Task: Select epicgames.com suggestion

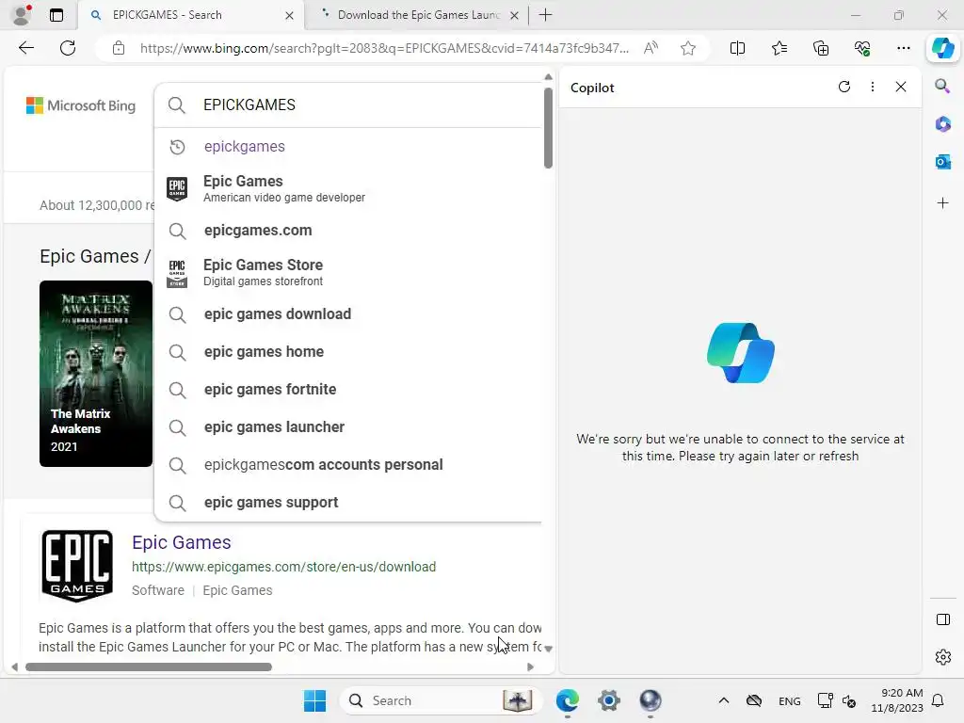Action: click(348, 231)
